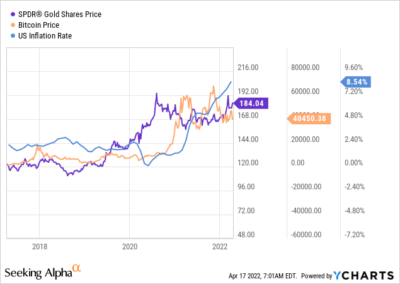Click the 2020 x-axis label
Screen dimensions: 400x284
pos(129,246)
